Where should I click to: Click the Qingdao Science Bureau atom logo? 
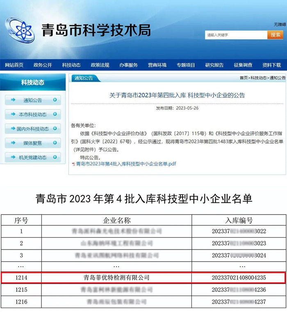click(20, 30)
